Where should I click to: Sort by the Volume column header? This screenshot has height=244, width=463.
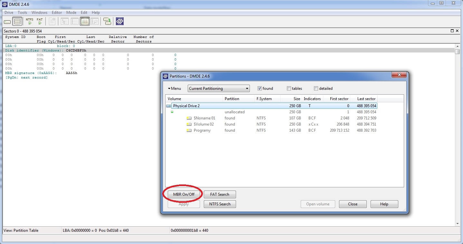point(194,99)
